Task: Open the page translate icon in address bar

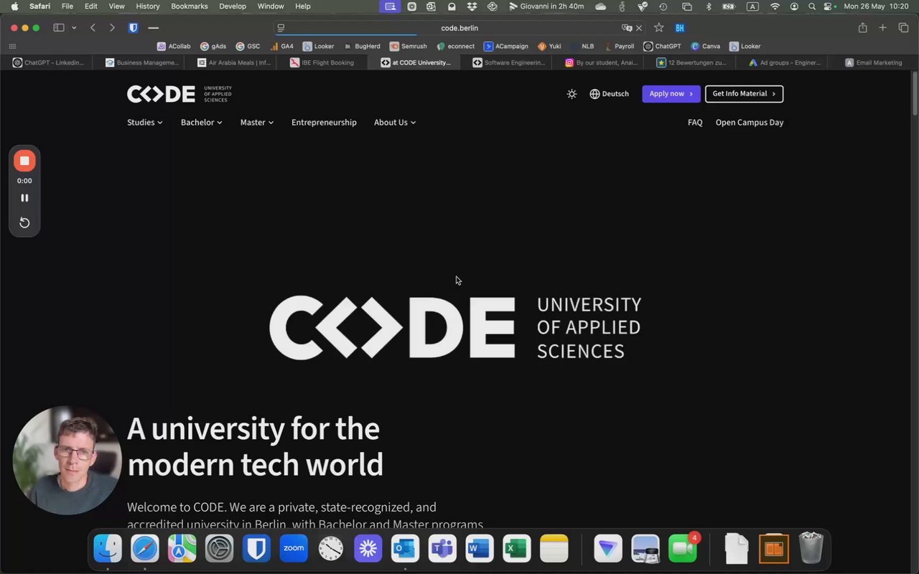Action: point(627,28)
